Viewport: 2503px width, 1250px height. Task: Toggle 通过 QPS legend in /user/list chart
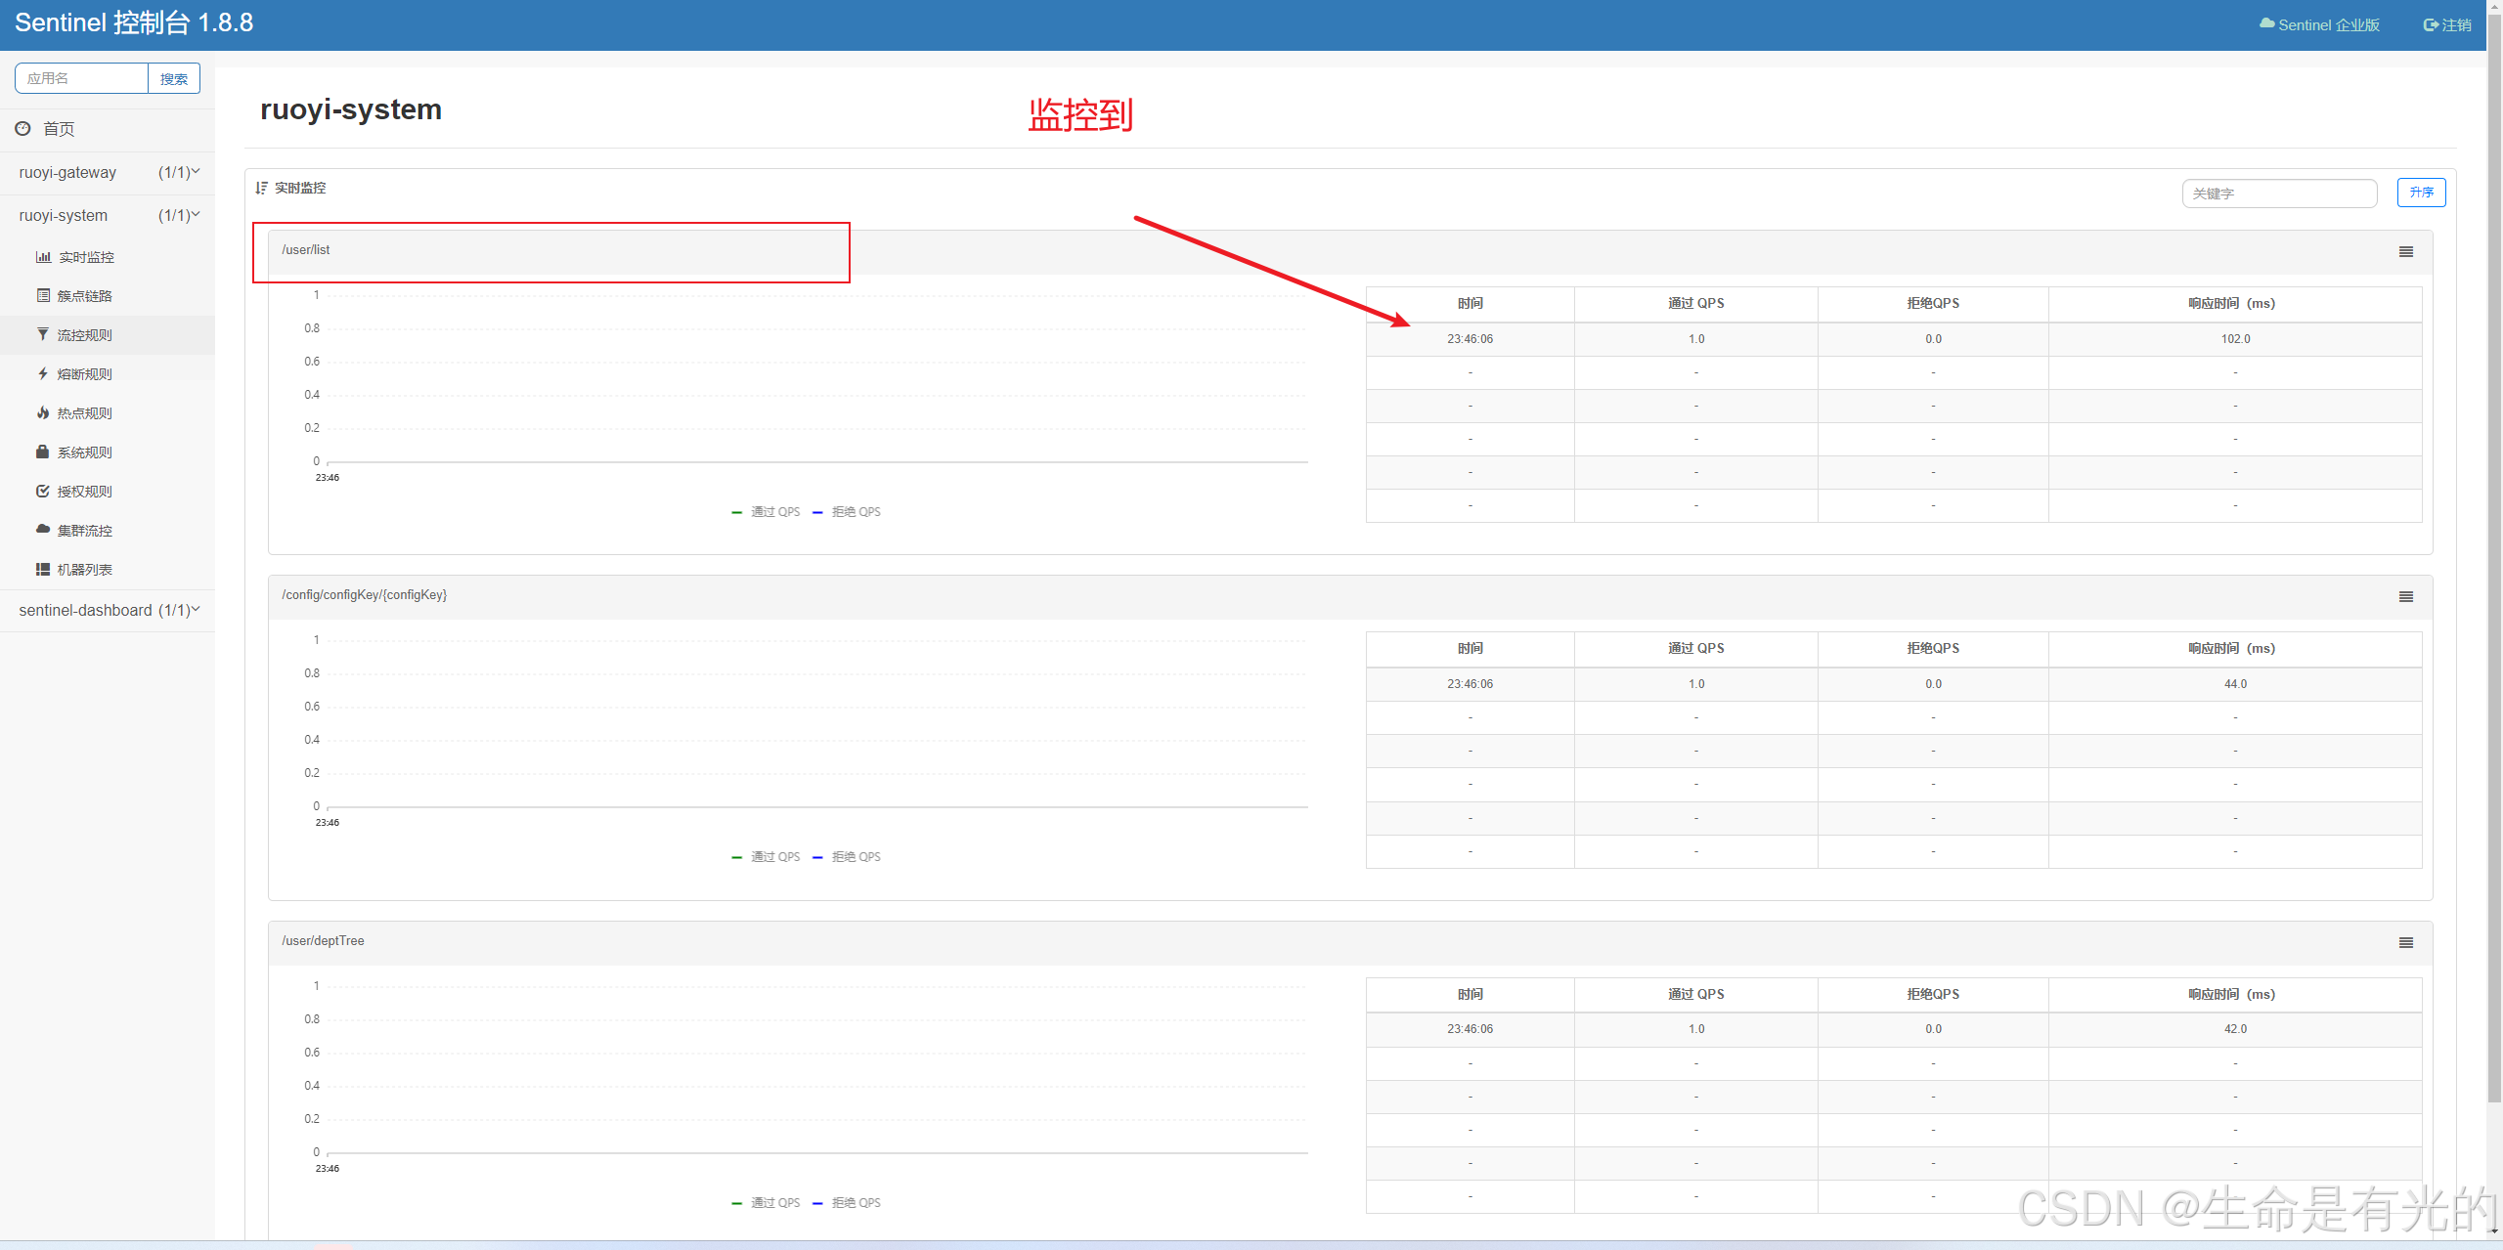(766, 512)
